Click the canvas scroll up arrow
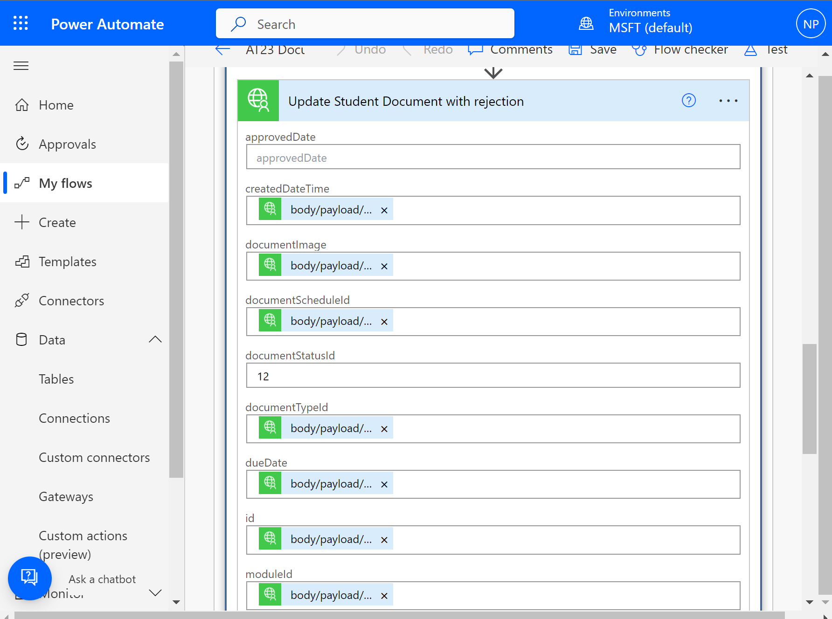Screen dimensions: 832x619 point(810,76)
